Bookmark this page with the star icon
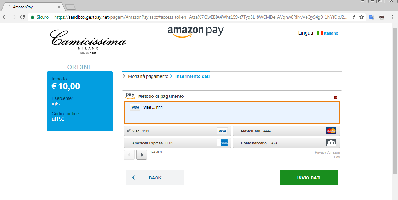398x200 pixels. point(362,17)
